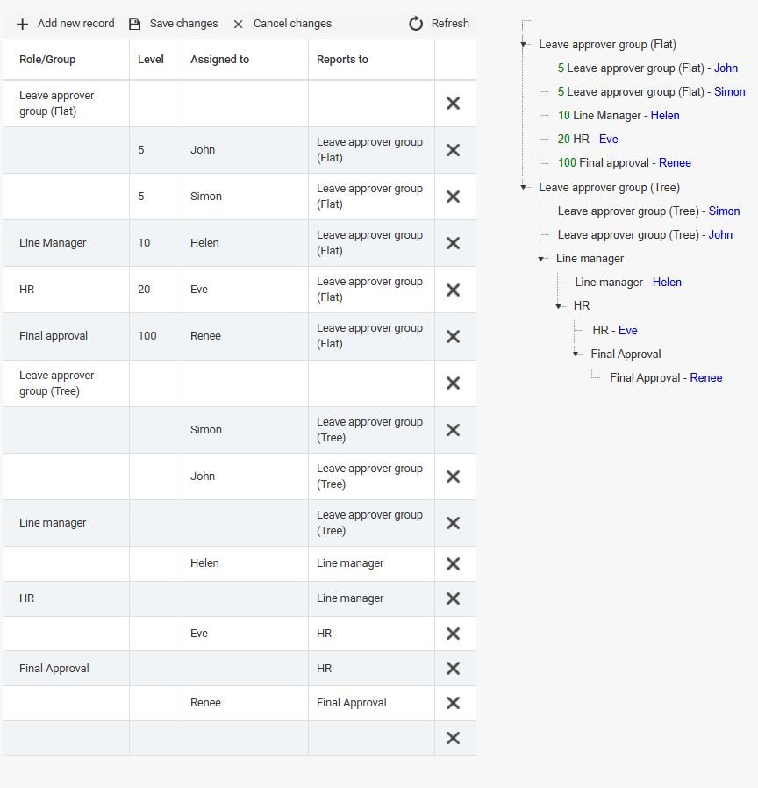Viewport: 758px width, 788px height.
Task: Collapse the Leave approver group (Flat) tree node
Action: 523,44
